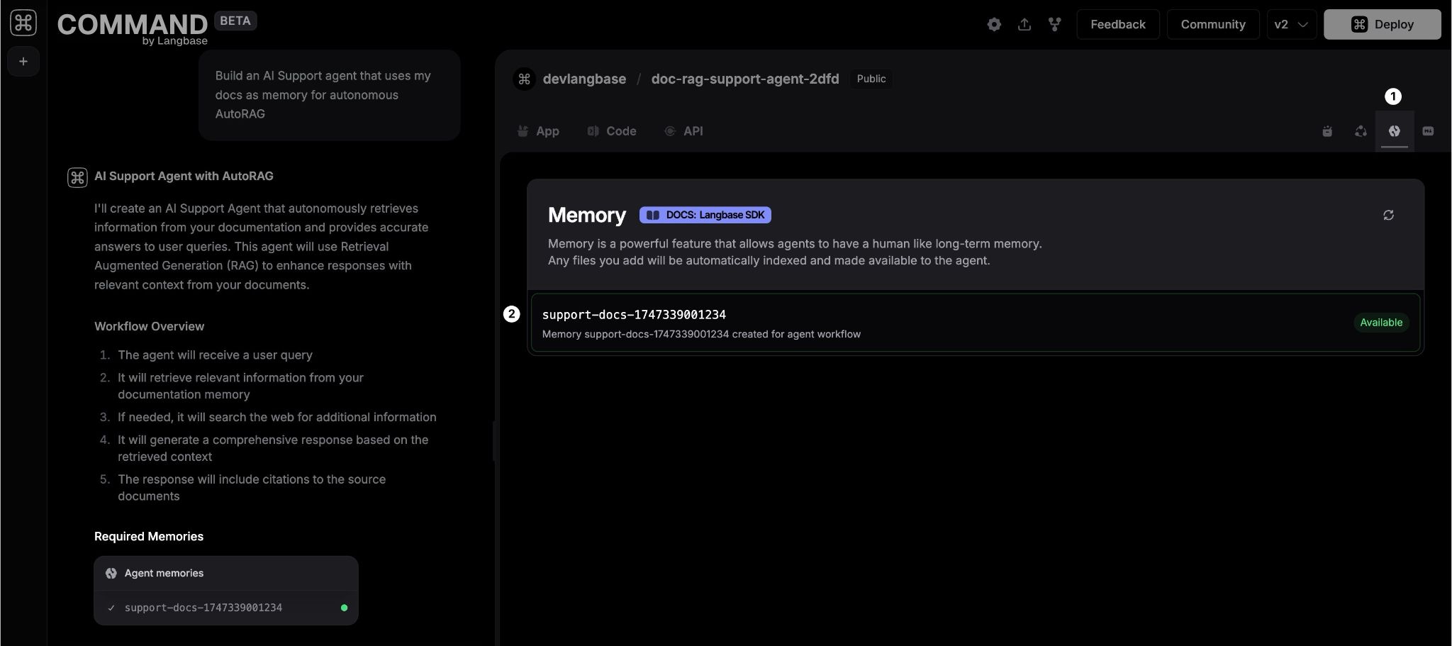Switch to the App tab
The height and width of the screenshot is (646, 1452).
538,131
